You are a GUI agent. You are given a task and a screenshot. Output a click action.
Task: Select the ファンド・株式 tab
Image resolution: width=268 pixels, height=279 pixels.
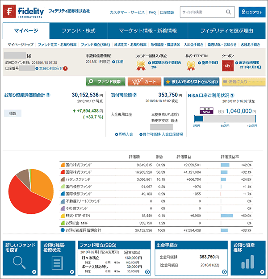pos(79,31)
